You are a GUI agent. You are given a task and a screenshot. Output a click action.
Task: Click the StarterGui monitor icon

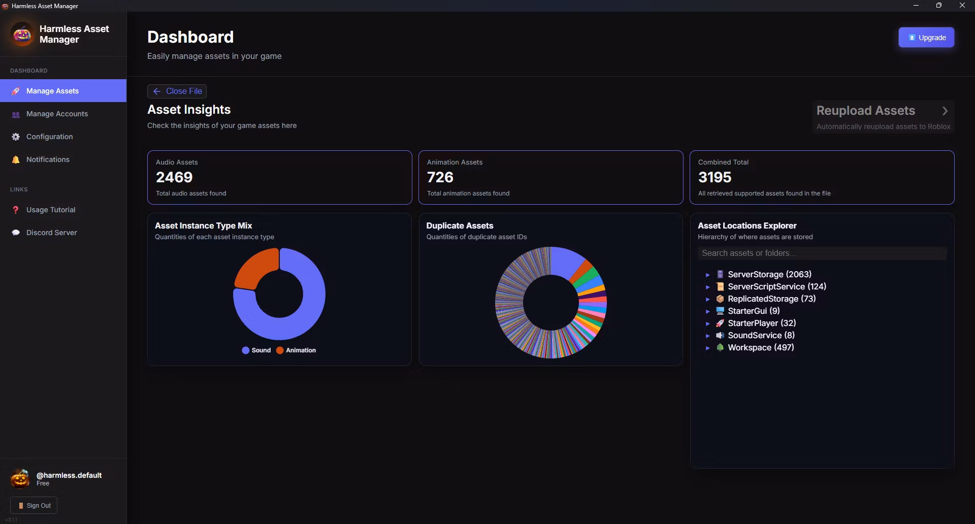[x=720, y=311]
